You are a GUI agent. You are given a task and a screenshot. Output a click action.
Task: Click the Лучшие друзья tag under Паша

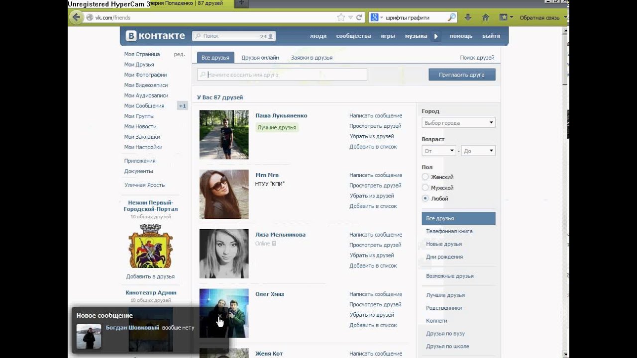point(277,127)
